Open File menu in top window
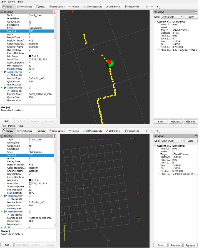The image size is (199, 248). pos(4,2)
